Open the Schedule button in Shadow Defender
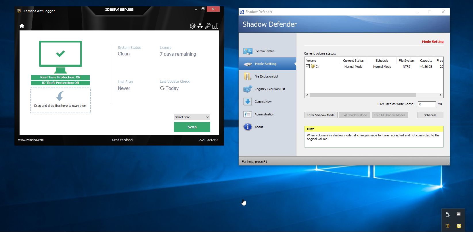Image resolution: width=473 pixels, height=232 pixels. (430, 115)
